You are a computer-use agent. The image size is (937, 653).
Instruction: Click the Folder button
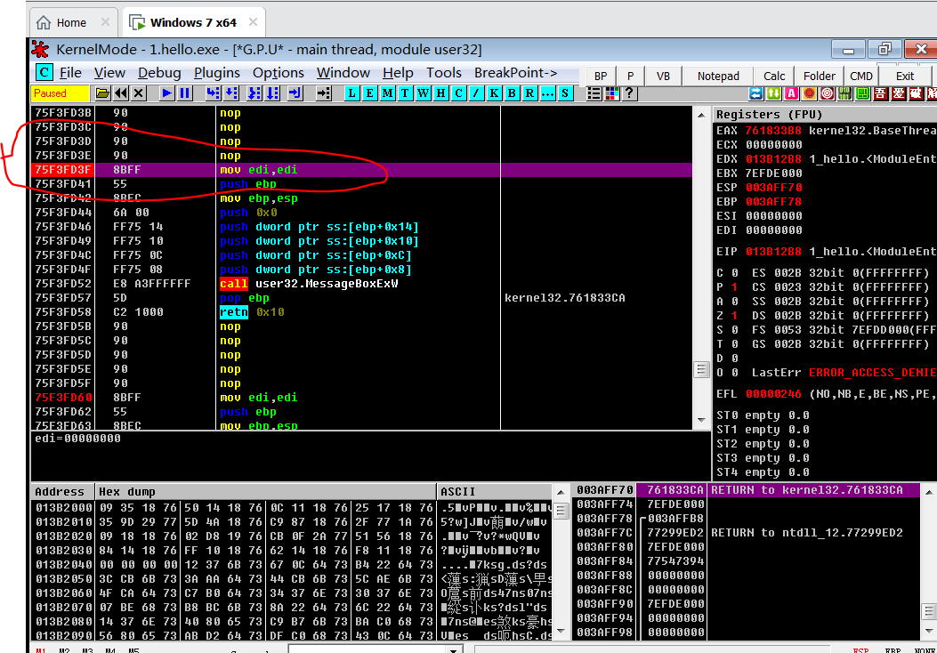819,76
